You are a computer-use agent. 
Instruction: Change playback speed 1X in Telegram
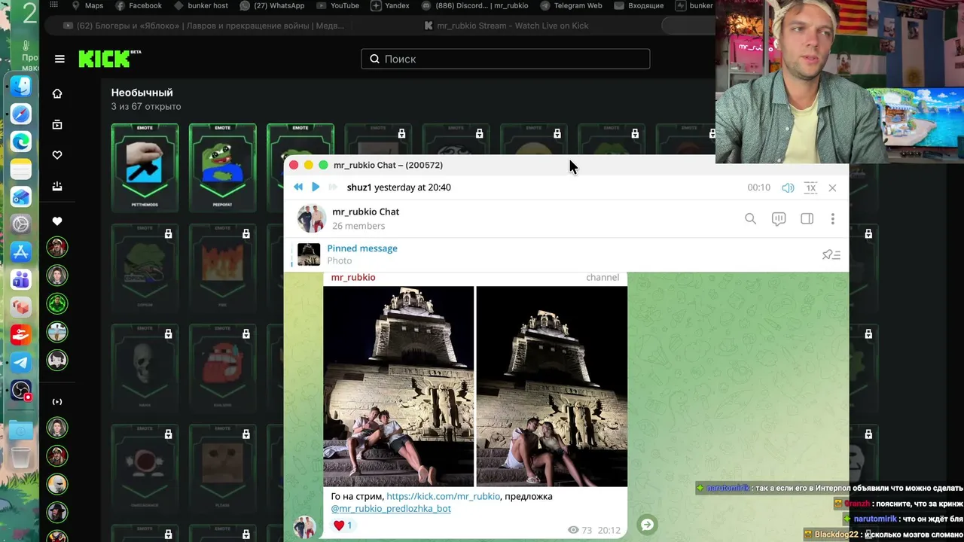pyautogui.click(x=810, y=187)
